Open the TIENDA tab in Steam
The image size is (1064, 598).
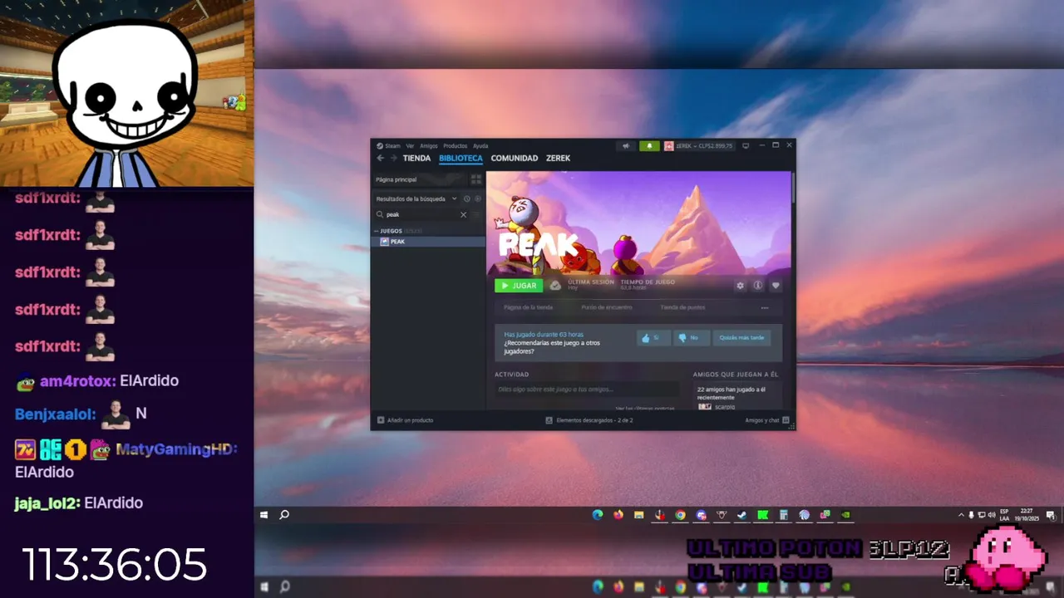point(416,158)
